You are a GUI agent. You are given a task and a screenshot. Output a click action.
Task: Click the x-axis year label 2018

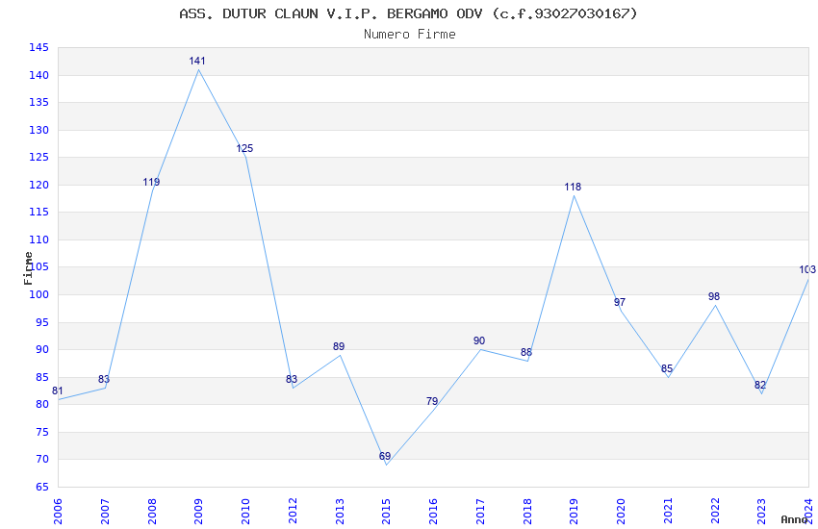tap(527, 512)
